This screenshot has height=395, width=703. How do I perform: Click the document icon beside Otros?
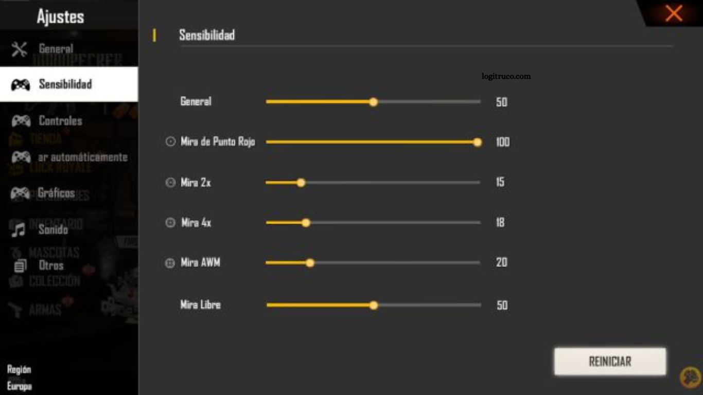(x=20, y=266)
